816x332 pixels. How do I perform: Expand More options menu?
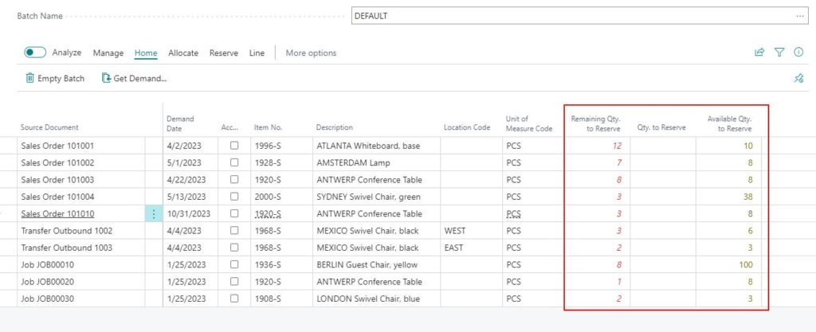click(x=311, y=53)
